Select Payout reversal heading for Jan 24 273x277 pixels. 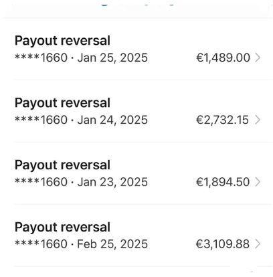click(62, 103)
